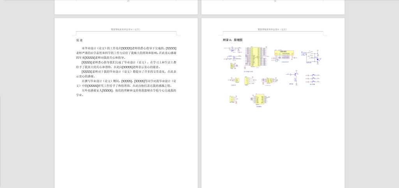Select the power circuit with blue LED

click(x=311, y=57)
